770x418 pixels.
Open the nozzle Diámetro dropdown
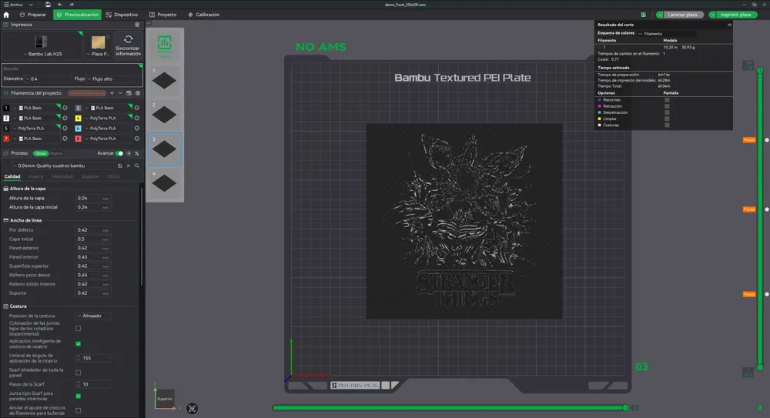48,79
